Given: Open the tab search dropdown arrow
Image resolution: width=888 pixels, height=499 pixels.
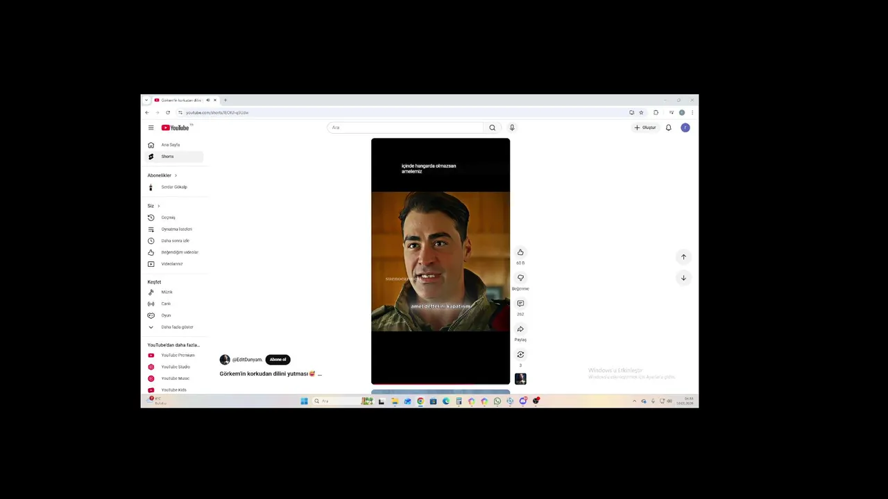Looking at the screenshot, I should [x=146, y=100].
